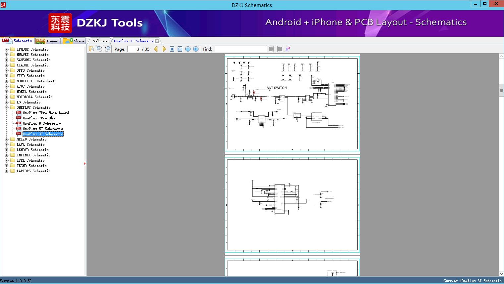Expand the SAMSUNG Schematic folder
This screenshot has width=504, height=284.
pyautogui.click(x=6, y=60)
